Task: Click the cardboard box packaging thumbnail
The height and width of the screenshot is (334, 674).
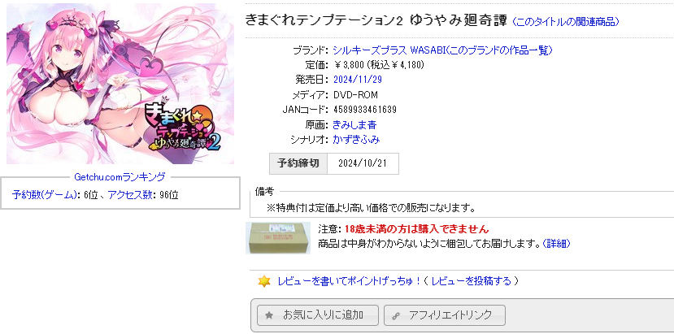Action: click(x=278, y=238)
